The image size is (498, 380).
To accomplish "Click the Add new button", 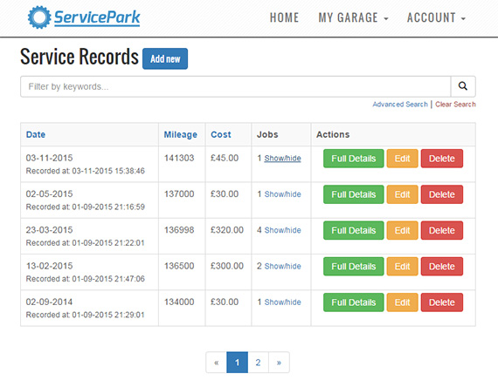I will (165, 58).
